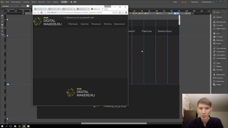
Task: Open the Глифы glyphs panel
Action: 217,63
